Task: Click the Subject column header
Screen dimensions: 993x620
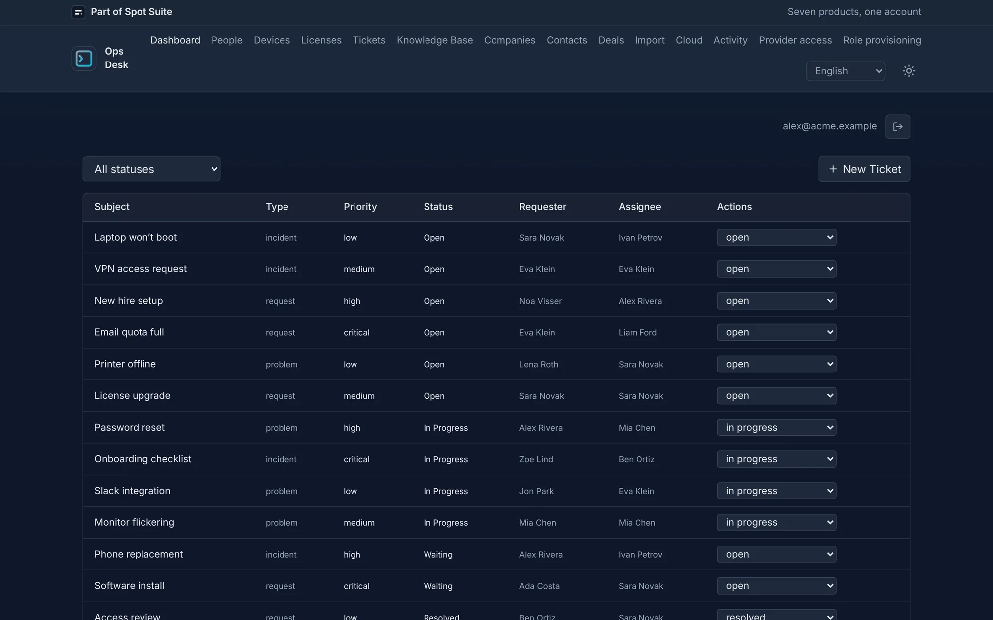Action: click(112, 207)
